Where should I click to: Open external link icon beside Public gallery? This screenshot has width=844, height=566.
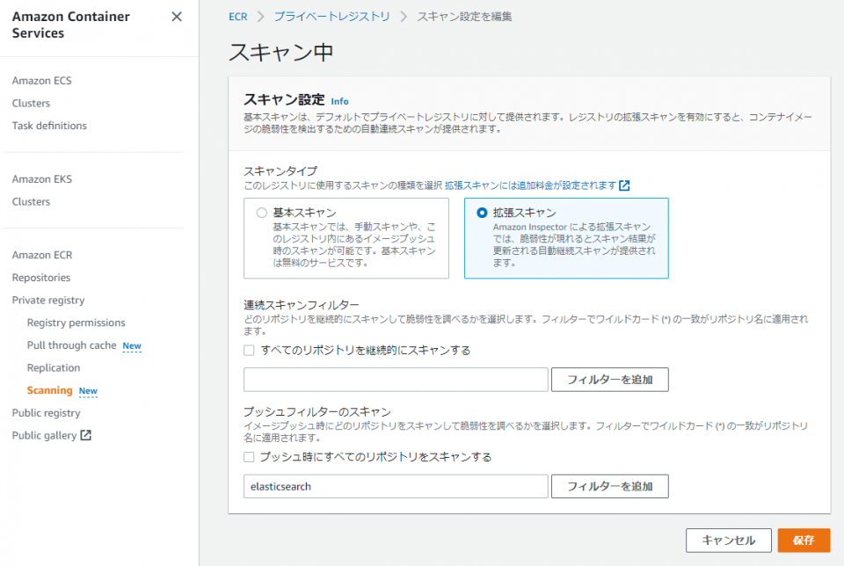tap(85, 435)
